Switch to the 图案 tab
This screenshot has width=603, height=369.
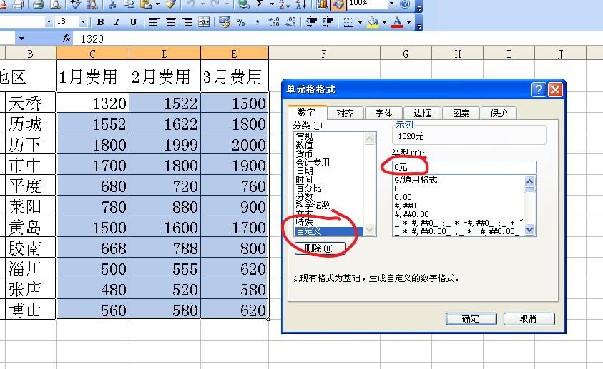pyautogui.click(x=461, y=113)
